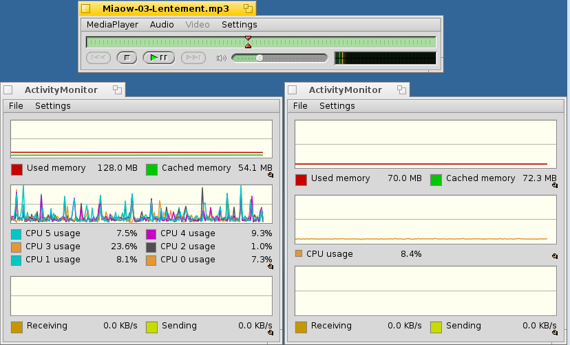Click the volume slider knob
Image resolution: width=570 pixels, height=345 pixels.
(260, 58)
